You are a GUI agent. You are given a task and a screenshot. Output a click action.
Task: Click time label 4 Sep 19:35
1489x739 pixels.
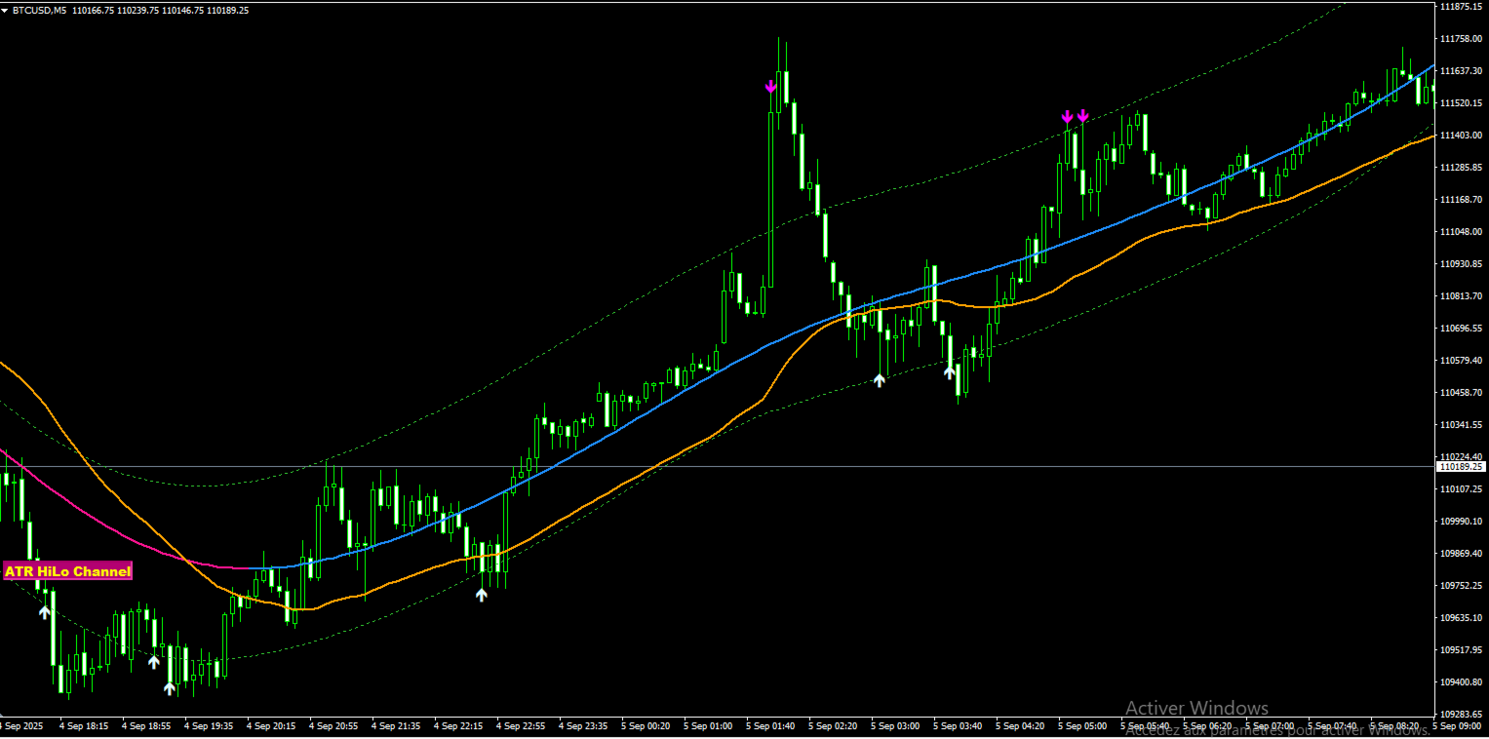pyautogui.click(x=209, y=725)
